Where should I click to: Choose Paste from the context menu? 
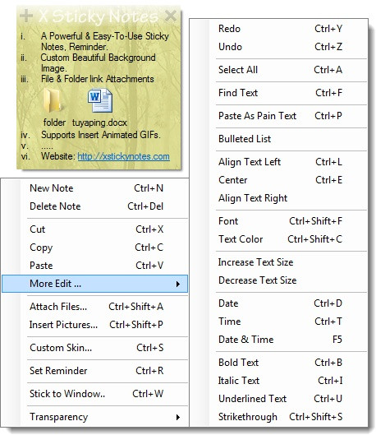(95, 266)
